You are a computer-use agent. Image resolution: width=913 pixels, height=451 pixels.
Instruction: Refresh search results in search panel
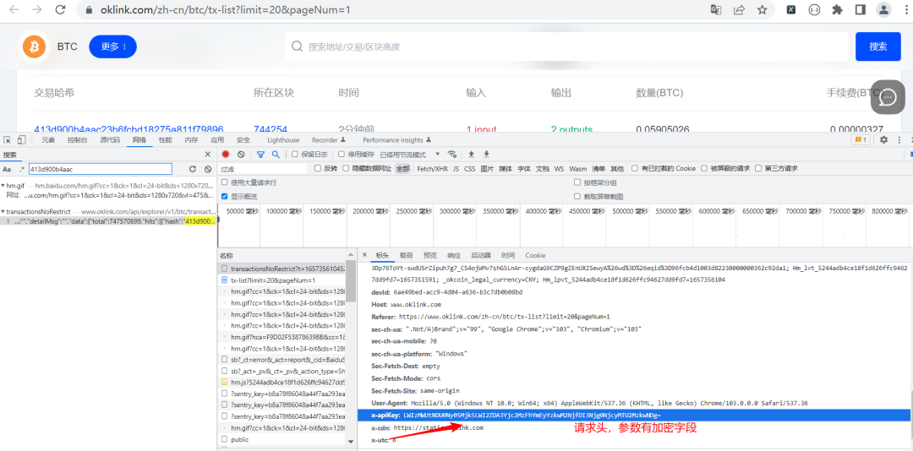[193, 169]
